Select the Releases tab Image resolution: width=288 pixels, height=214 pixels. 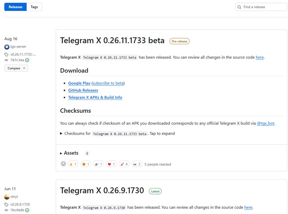pos(15,6)
